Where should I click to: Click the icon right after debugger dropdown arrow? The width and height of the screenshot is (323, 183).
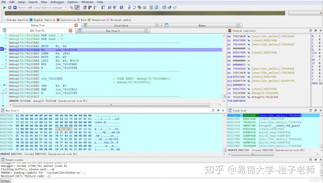pyautogui.click(x=71, y=8)
